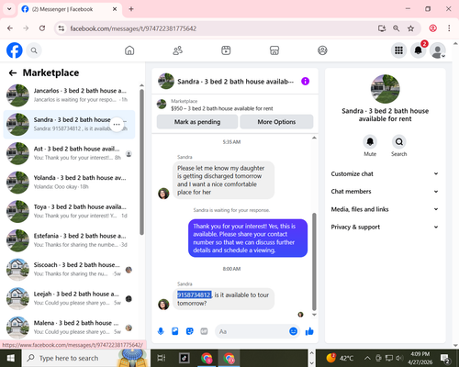Viewport: 459px width, 367px height.
Task: Open the Video/Reels icon in top navigation
Action: (226, 50)
